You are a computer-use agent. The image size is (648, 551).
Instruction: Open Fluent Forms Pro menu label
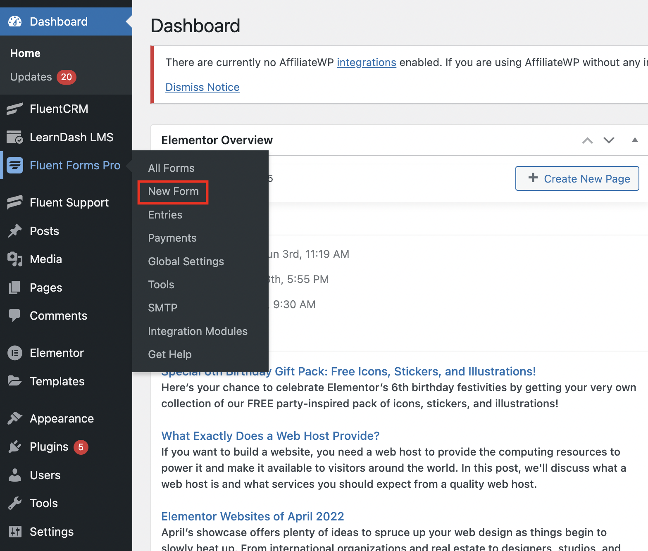75,165
